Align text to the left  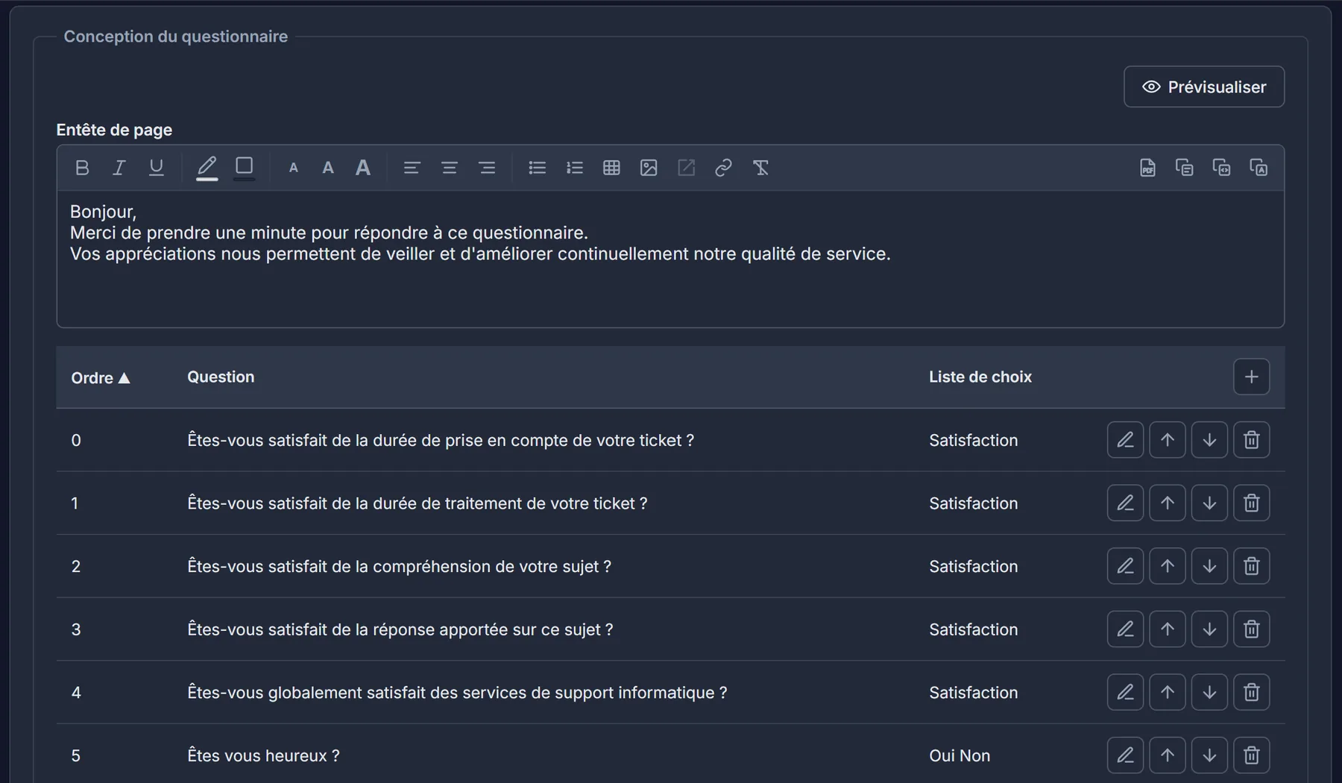[412, 168]
